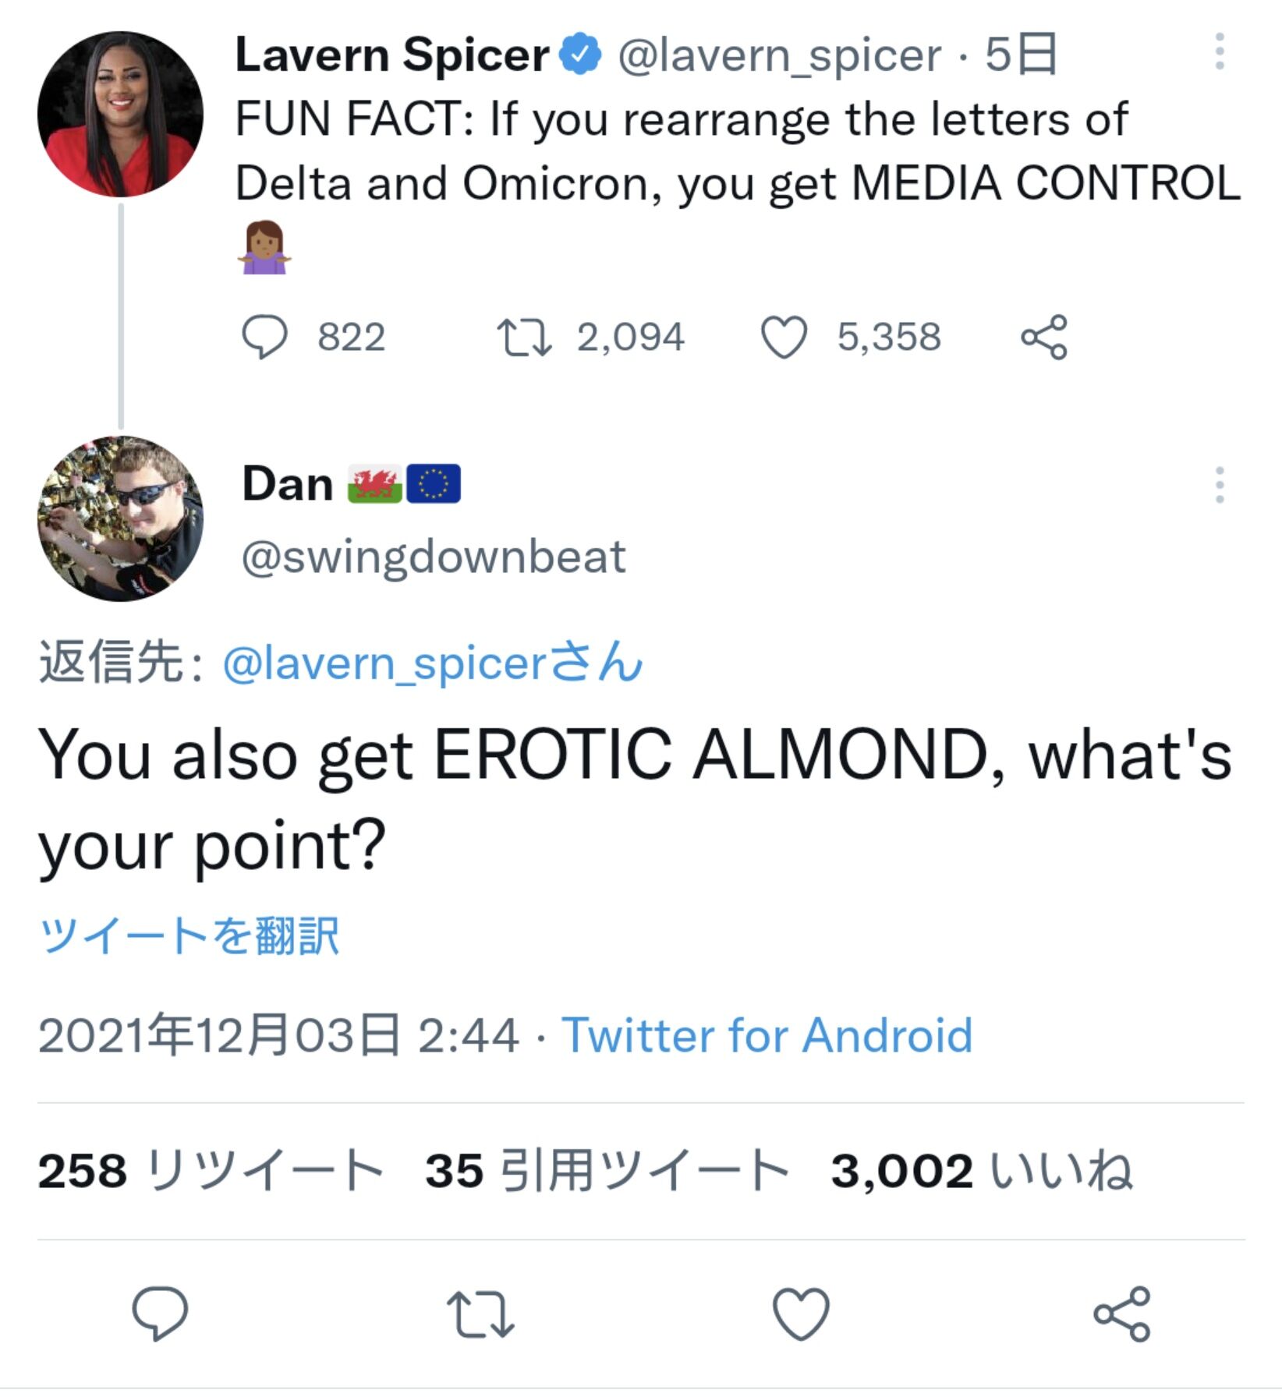View the 258 リツイート list

tap(211, 1170)
